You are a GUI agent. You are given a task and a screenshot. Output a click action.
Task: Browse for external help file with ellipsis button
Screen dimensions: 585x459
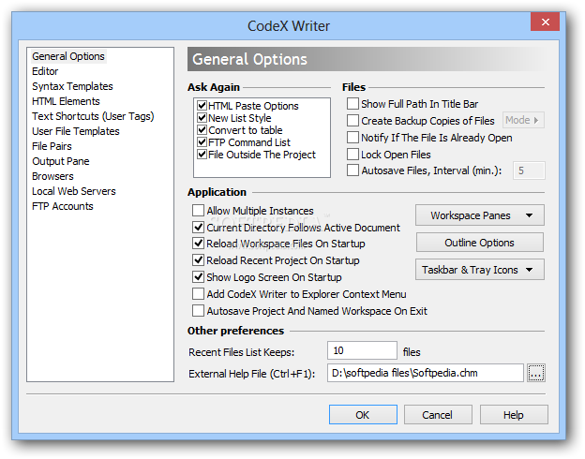(536, 373)
